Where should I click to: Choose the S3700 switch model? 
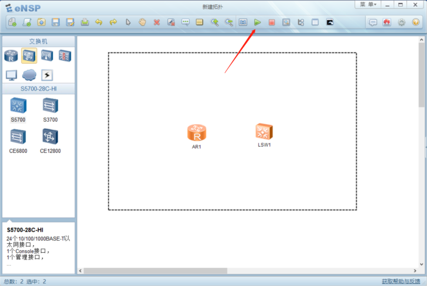pos(50,110)
